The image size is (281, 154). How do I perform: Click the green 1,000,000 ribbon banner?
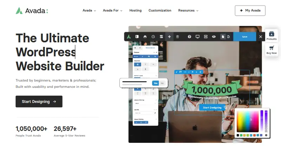click(212, 89)
